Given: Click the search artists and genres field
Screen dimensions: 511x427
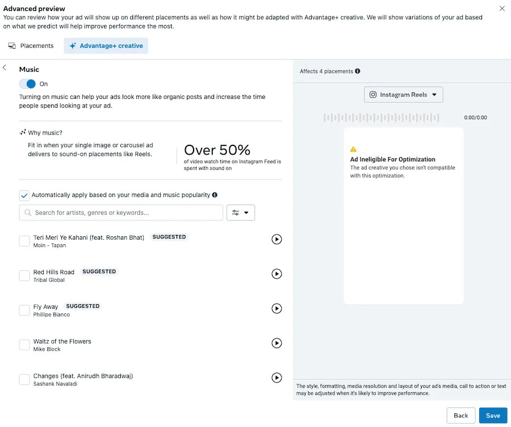Looking at the screenshot, I should click(121, 212).
